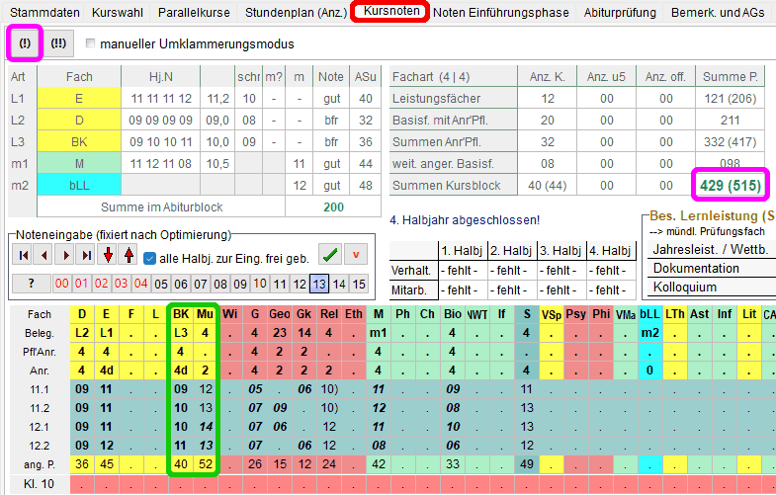Enable manueller Umklammerungsmodus checkbox
The height and width of the screenshot is (495, 776).
click(92, 44)
